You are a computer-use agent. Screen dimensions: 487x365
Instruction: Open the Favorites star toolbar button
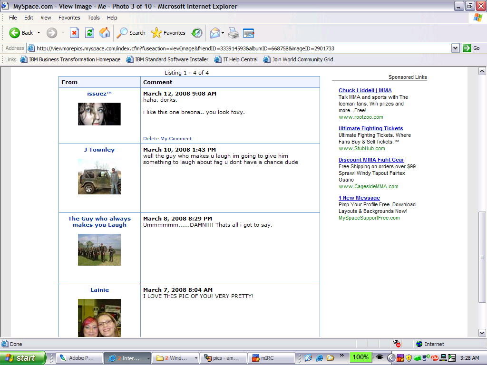click(168, 33)
